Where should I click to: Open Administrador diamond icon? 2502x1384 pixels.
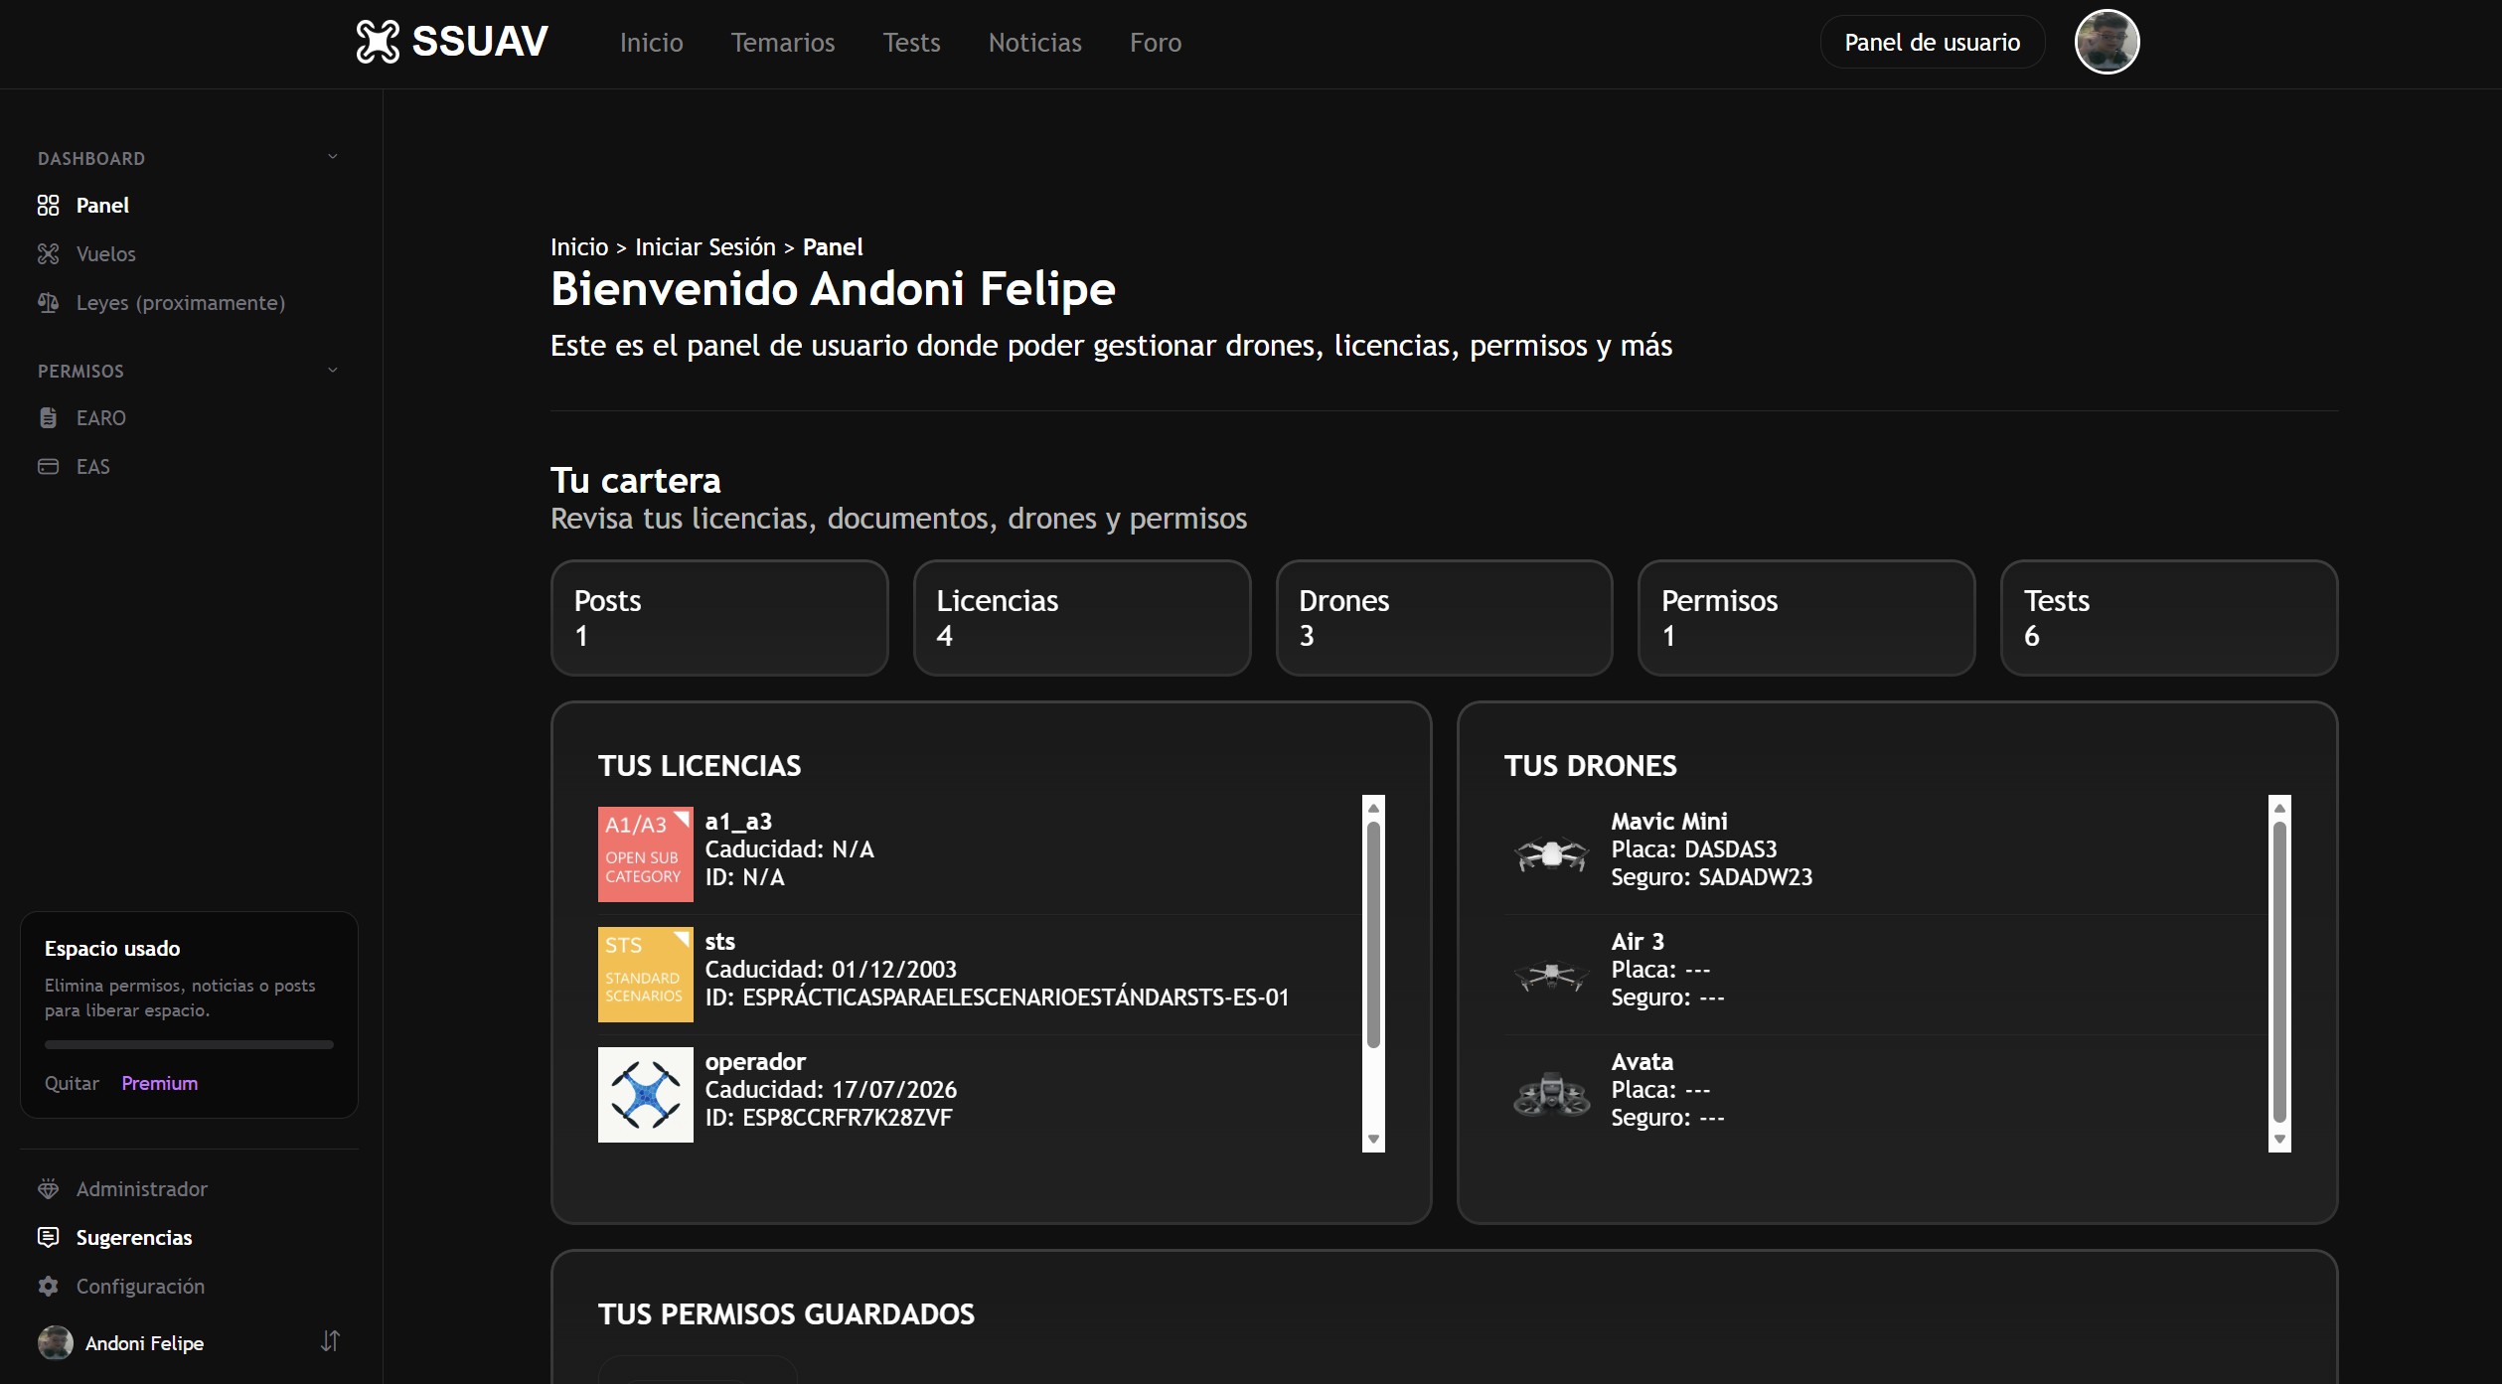coord(48,1189)
